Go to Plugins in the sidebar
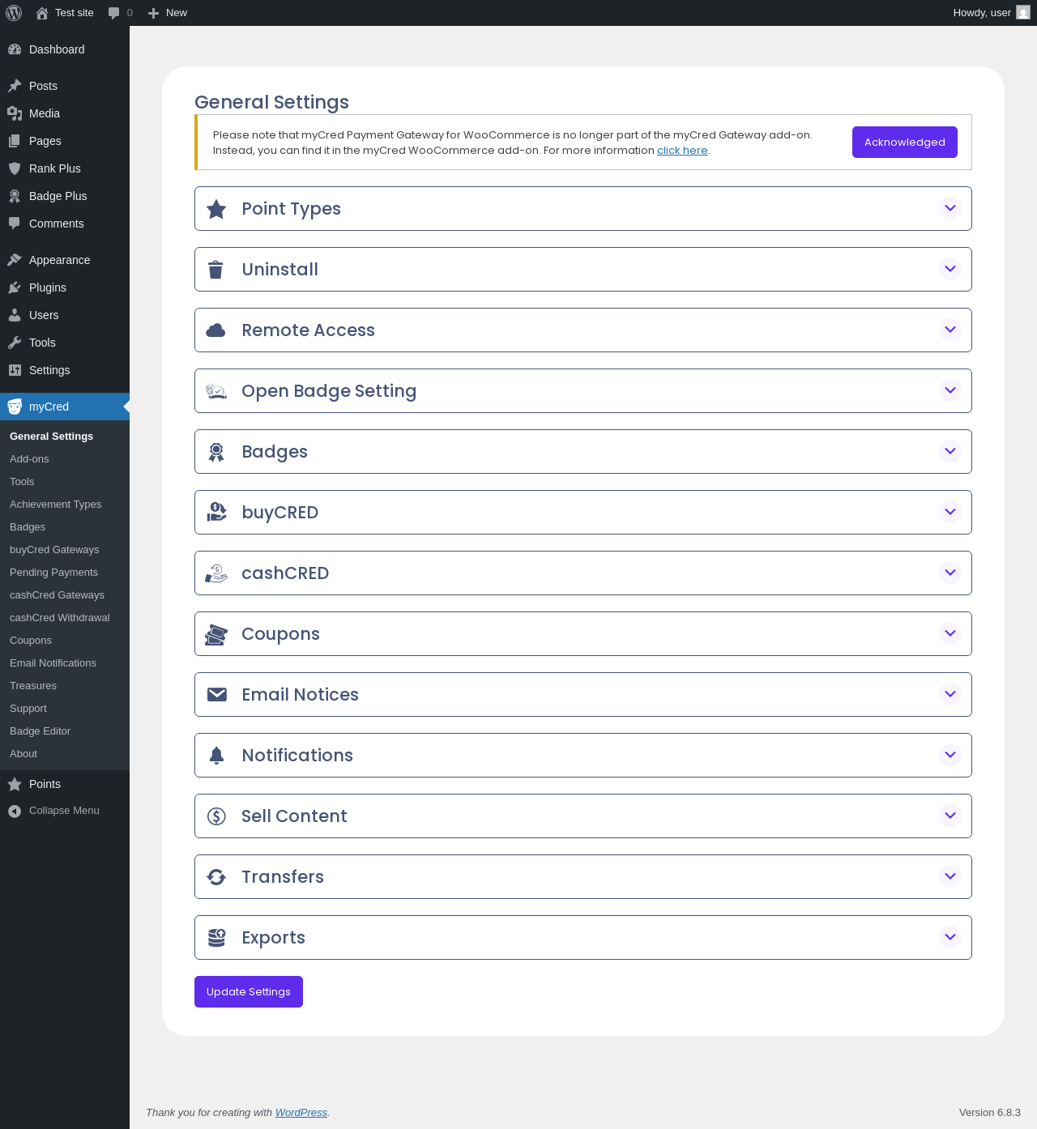Screen dimensions: 1037x1129 coord(48,288)
